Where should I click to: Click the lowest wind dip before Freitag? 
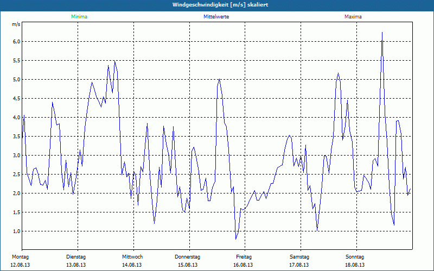(x=236, y=239)
